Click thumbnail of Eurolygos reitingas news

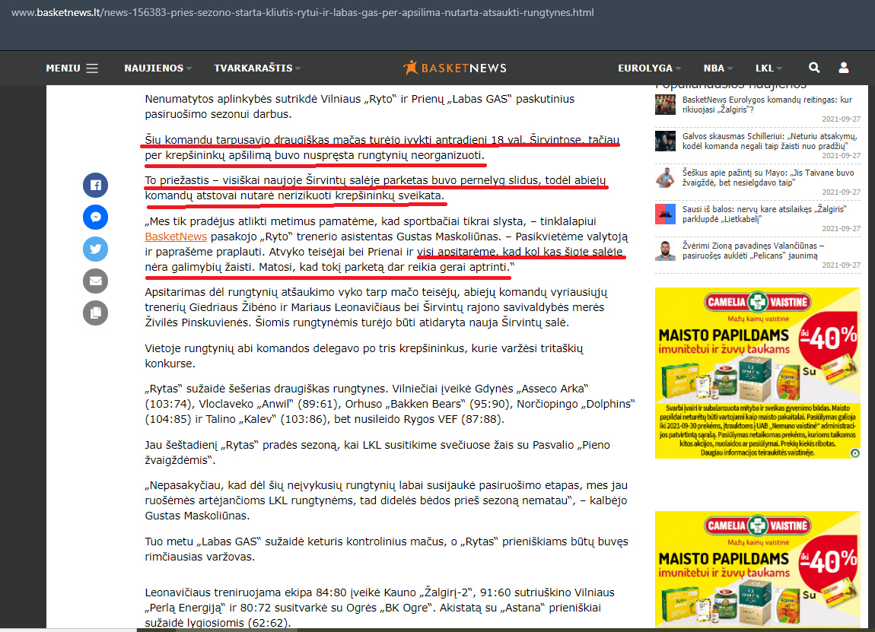[665, 104]
